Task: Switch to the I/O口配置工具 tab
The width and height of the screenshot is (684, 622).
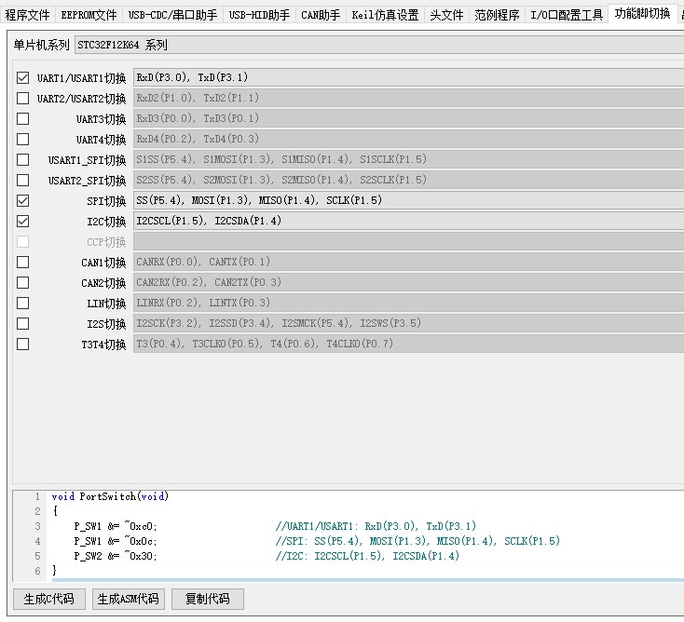Action: [567, 15]
